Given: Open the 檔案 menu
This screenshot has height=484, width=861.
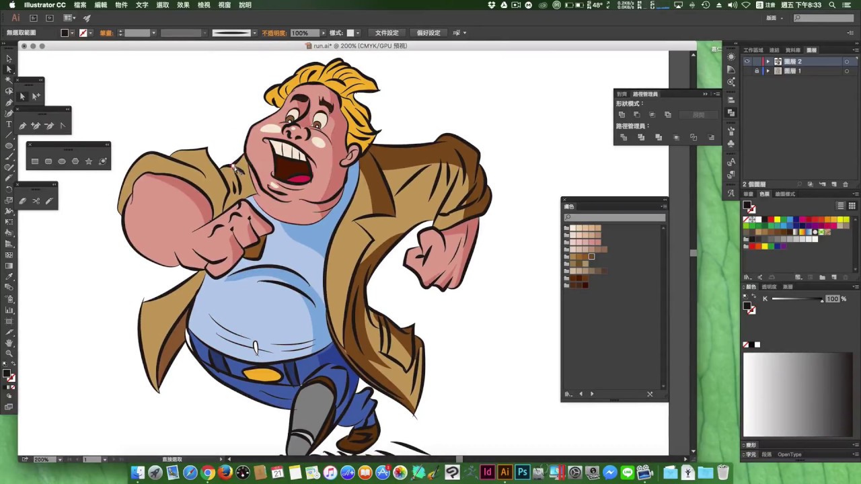Looking at the screenshot, I should tap(80, 5).
